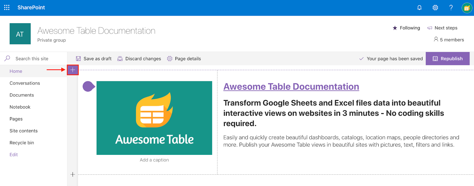Open the user account avatar
Screen dimensions: 474x186
(x=467, y=8)
